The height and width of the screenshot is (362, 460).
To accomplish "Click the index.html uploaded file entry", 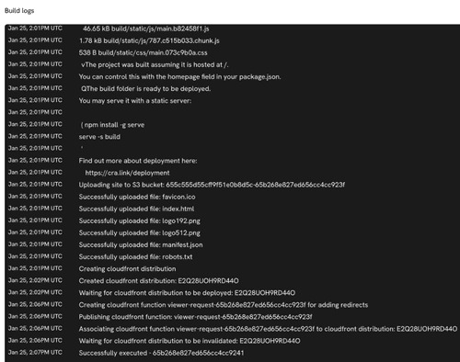I will (x=136, y=209).
